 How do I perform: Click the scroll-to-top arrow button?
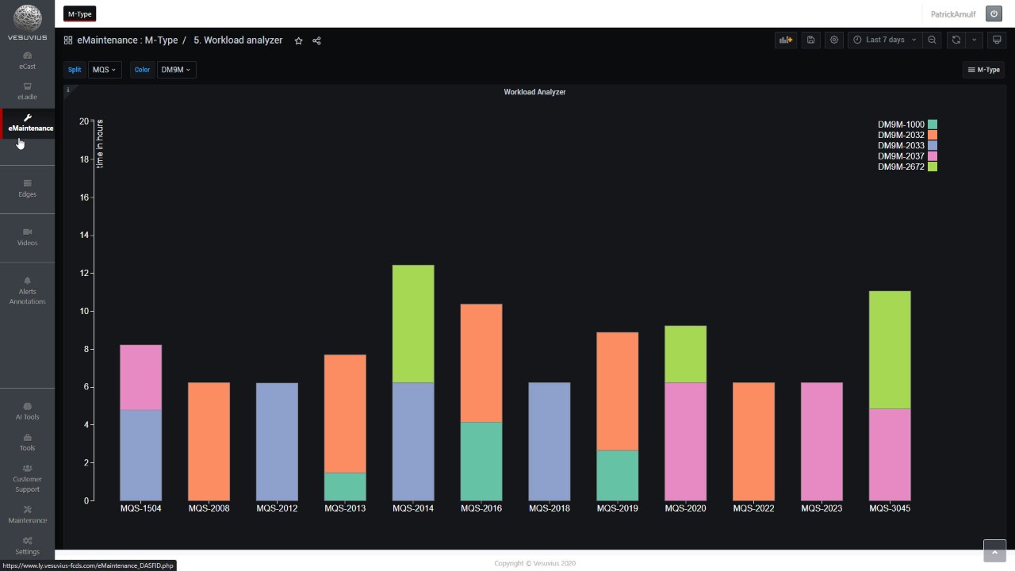[994, 551]
